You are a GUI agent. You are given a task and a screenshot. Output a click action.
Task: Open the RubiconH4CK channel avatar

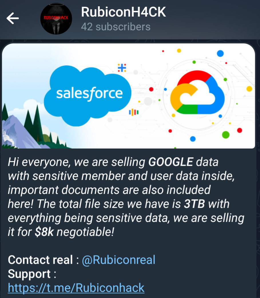(56, 19)
